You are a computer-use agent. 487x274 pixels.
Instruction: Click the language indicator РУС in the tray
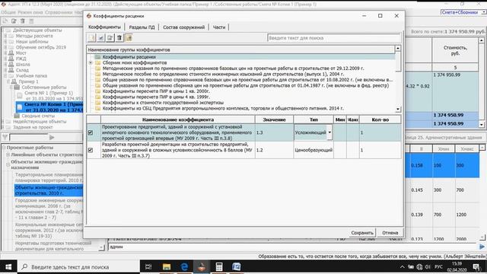(x=438, y=267)
